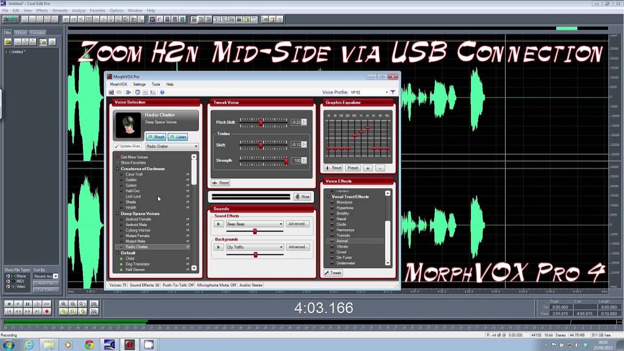Toggle the Morph button on
Viewport: 624px width, 351px height.
click(x=156, y=137)
